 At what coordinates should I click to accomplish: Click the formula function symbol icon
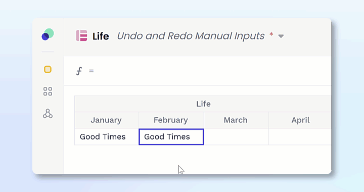click(79, 71)
